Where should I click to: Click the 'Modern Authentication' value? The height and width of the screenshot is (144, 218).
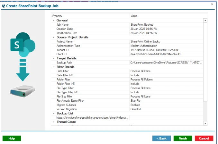click(144, 46)
